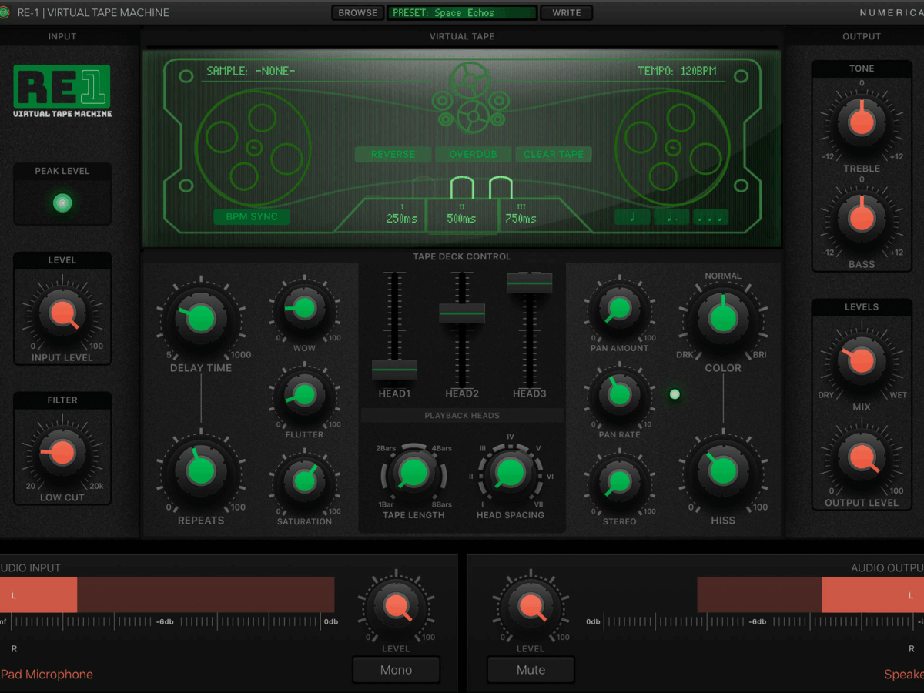Click the left tape reel

(254, 146)
